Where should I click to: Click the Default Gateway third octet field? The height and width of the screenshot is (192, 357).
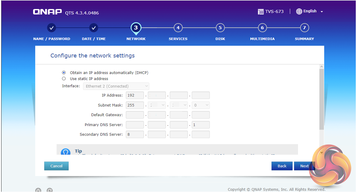pyautogui.click(x=179, y=115)
